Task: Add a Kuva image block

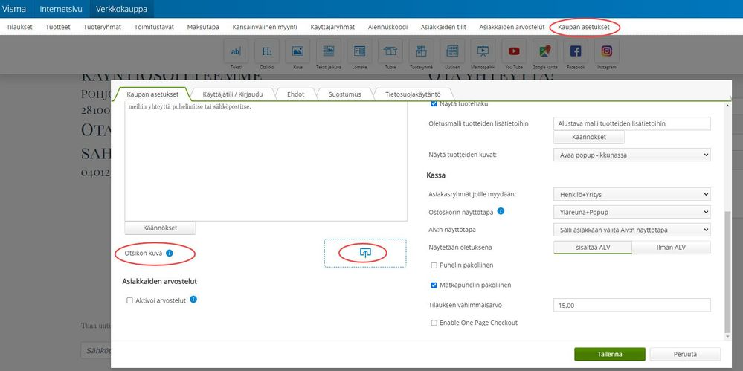Action: click(297, 51)
